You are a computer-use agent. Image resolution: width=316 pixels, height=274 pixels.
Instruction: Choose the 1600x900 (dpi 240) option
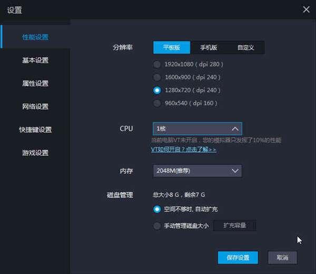[157, 77]
